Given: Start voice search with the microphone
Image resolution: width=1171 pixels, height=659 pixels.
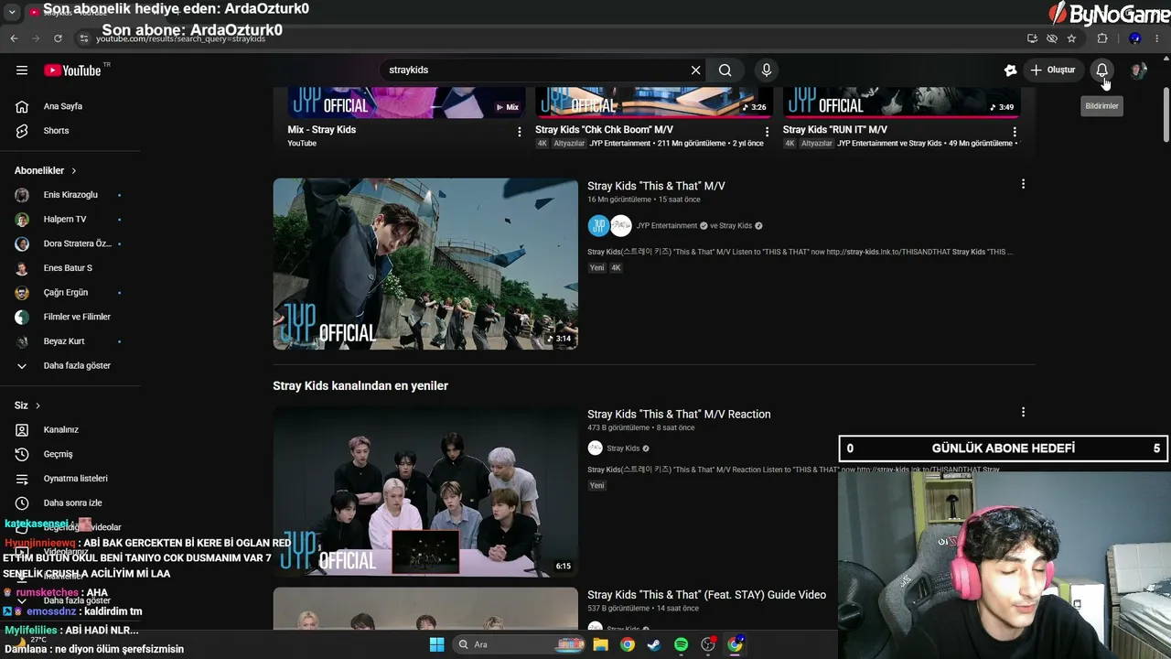Looking at the screenshot, I should (767, 70).
